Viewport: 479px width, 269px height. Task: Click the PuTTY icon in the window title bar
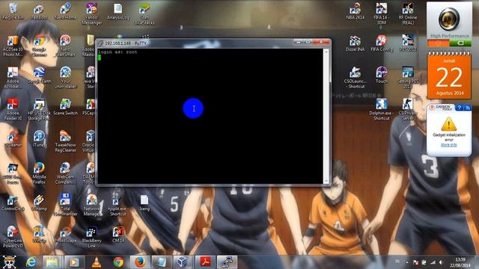[x=100, y=43]
